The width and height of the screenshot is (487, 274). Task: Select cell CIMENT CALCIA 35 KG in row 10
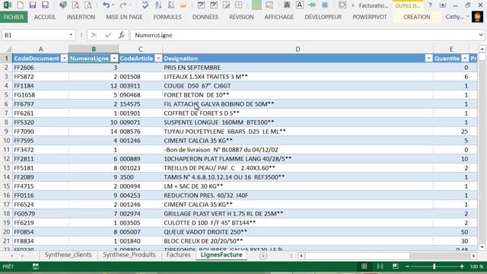point(298,140)
